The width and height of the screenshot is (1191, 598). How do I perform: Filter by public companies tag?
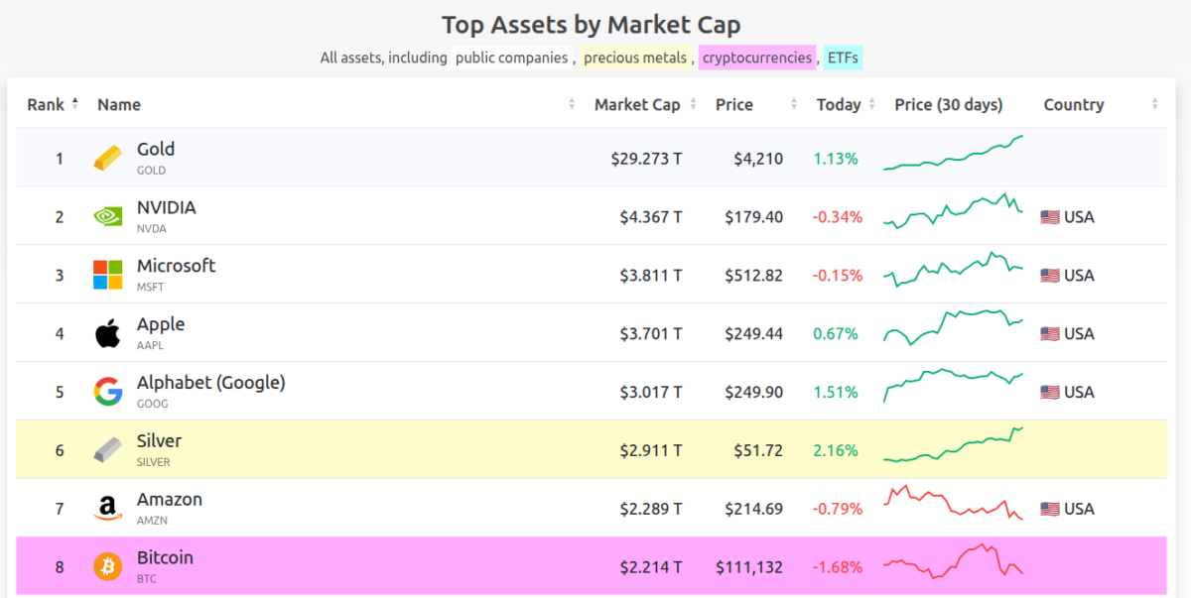click(x=511, y=58)
